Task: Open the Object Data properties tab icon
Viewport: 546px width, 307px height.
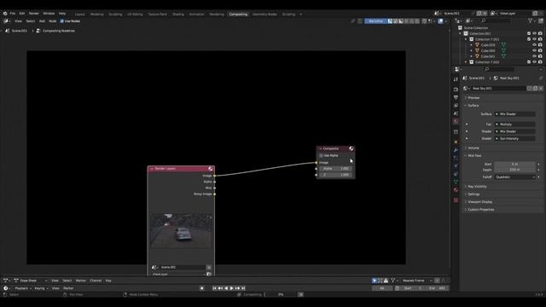Action: point(456,182)
